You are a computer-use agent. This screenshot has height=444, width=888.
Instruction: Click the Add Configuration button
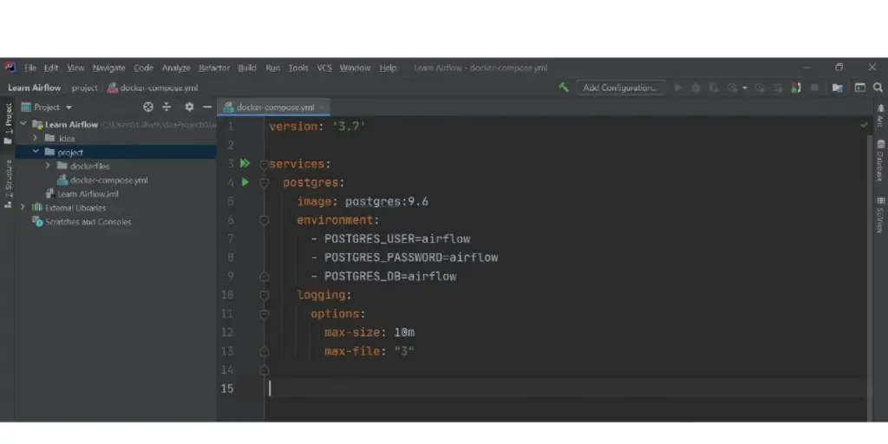pos(619,88)
